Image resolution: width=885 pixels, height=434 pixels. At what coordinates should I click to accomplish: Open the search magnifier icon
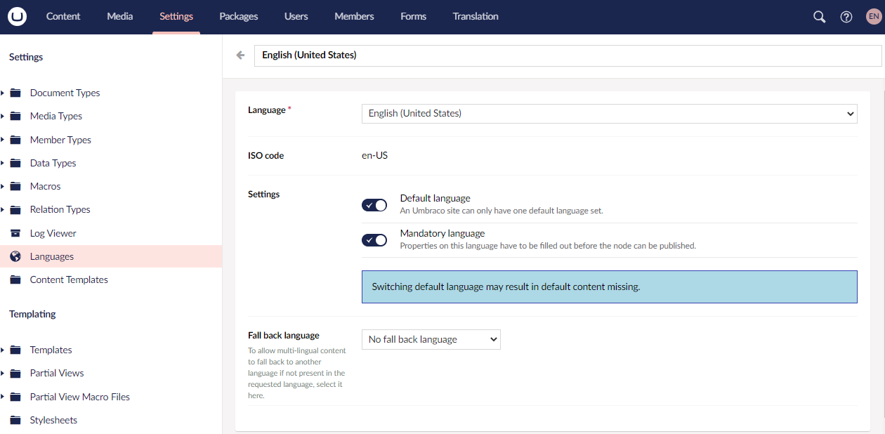tap(819, 17)
